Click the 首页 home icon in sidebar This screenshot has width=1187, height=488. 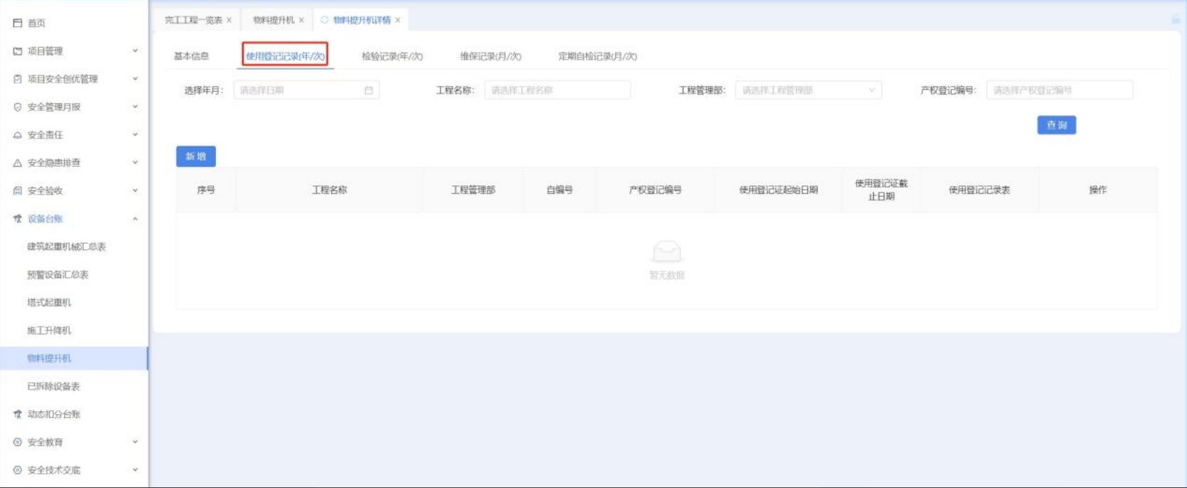(18, 23)
